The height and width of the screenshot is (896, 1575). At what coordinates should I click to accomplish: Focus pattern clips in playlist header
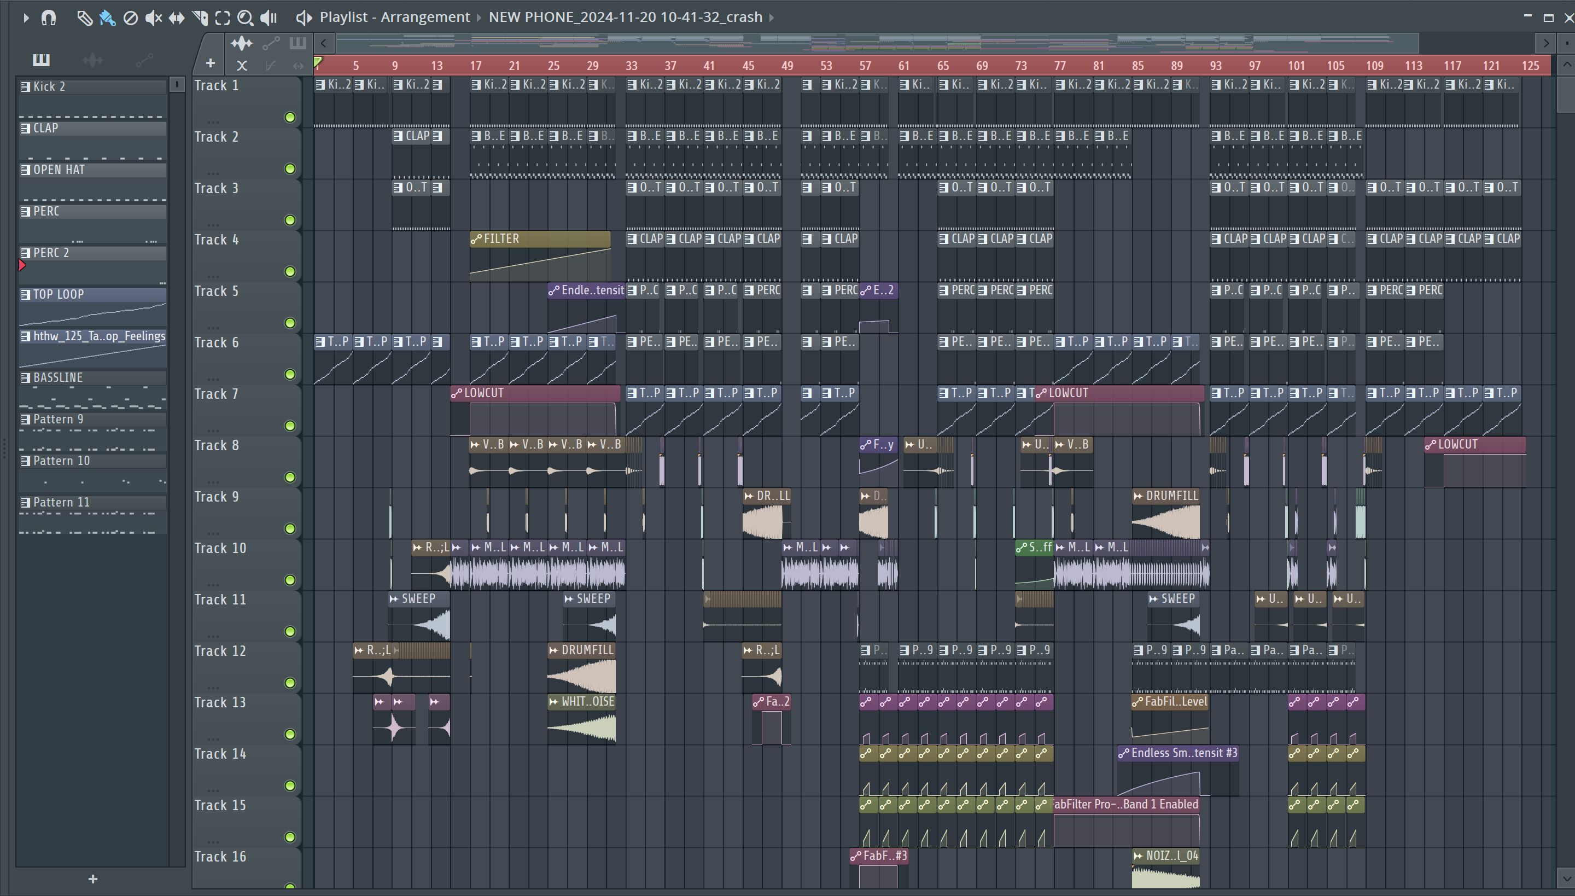coord(297,43)
